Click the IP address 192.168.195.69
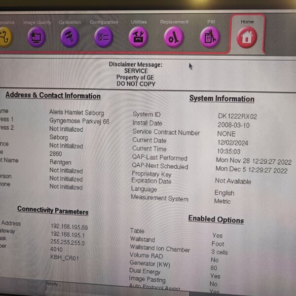The width and height of the screenshot is (296, 296). coord(69,227)
